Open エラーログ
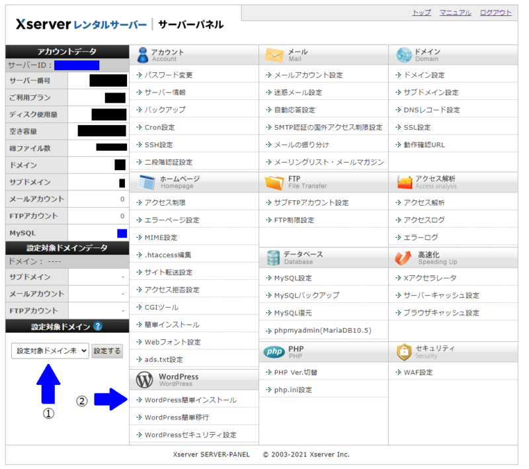This screenshot has height=469, width=529. tap(421, 237)
